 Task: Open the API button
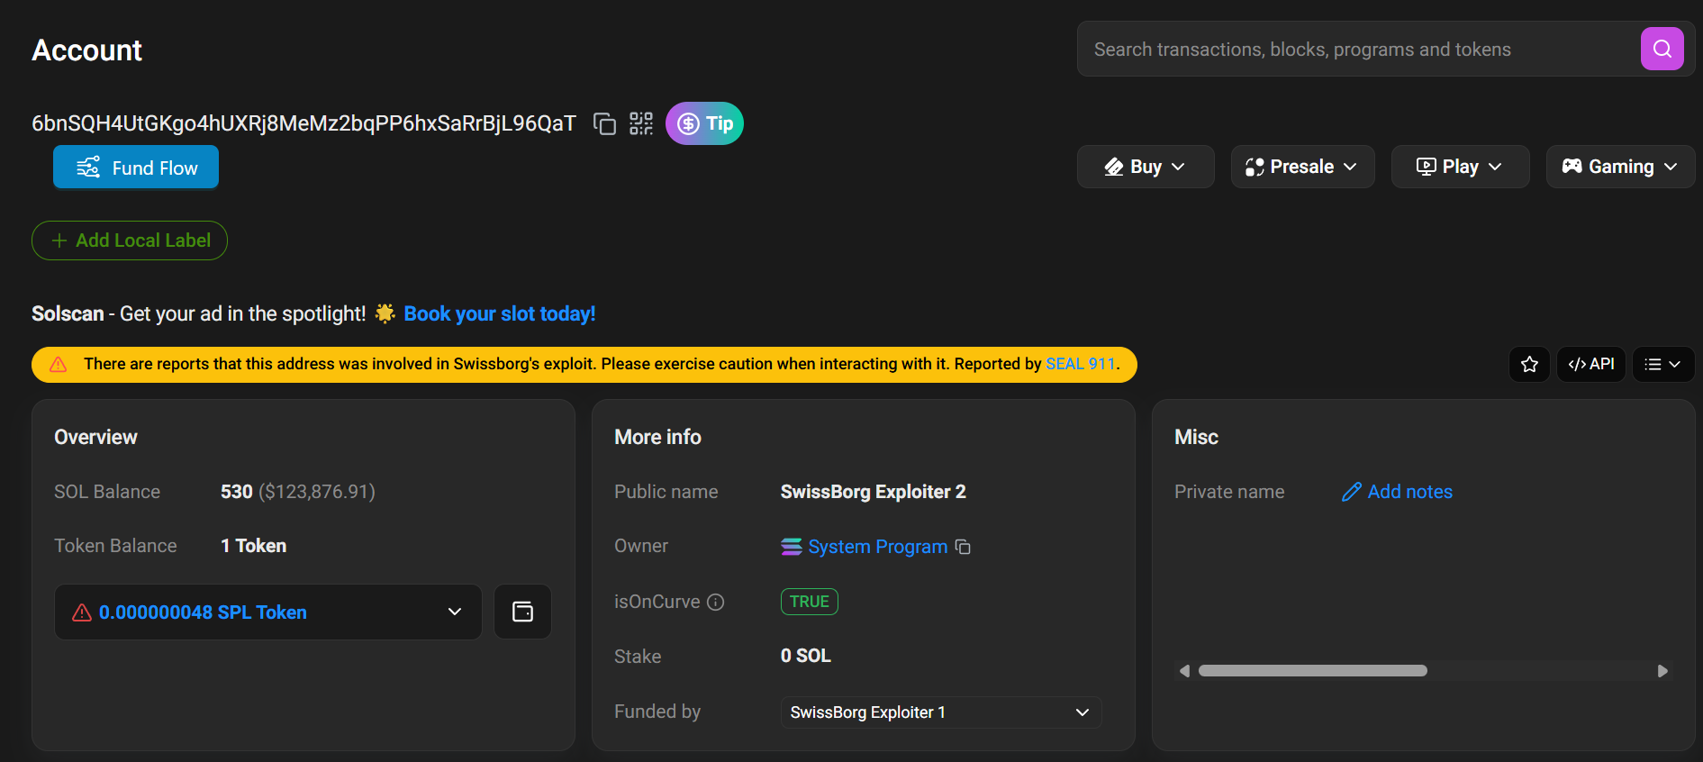tap(1591, 365)
